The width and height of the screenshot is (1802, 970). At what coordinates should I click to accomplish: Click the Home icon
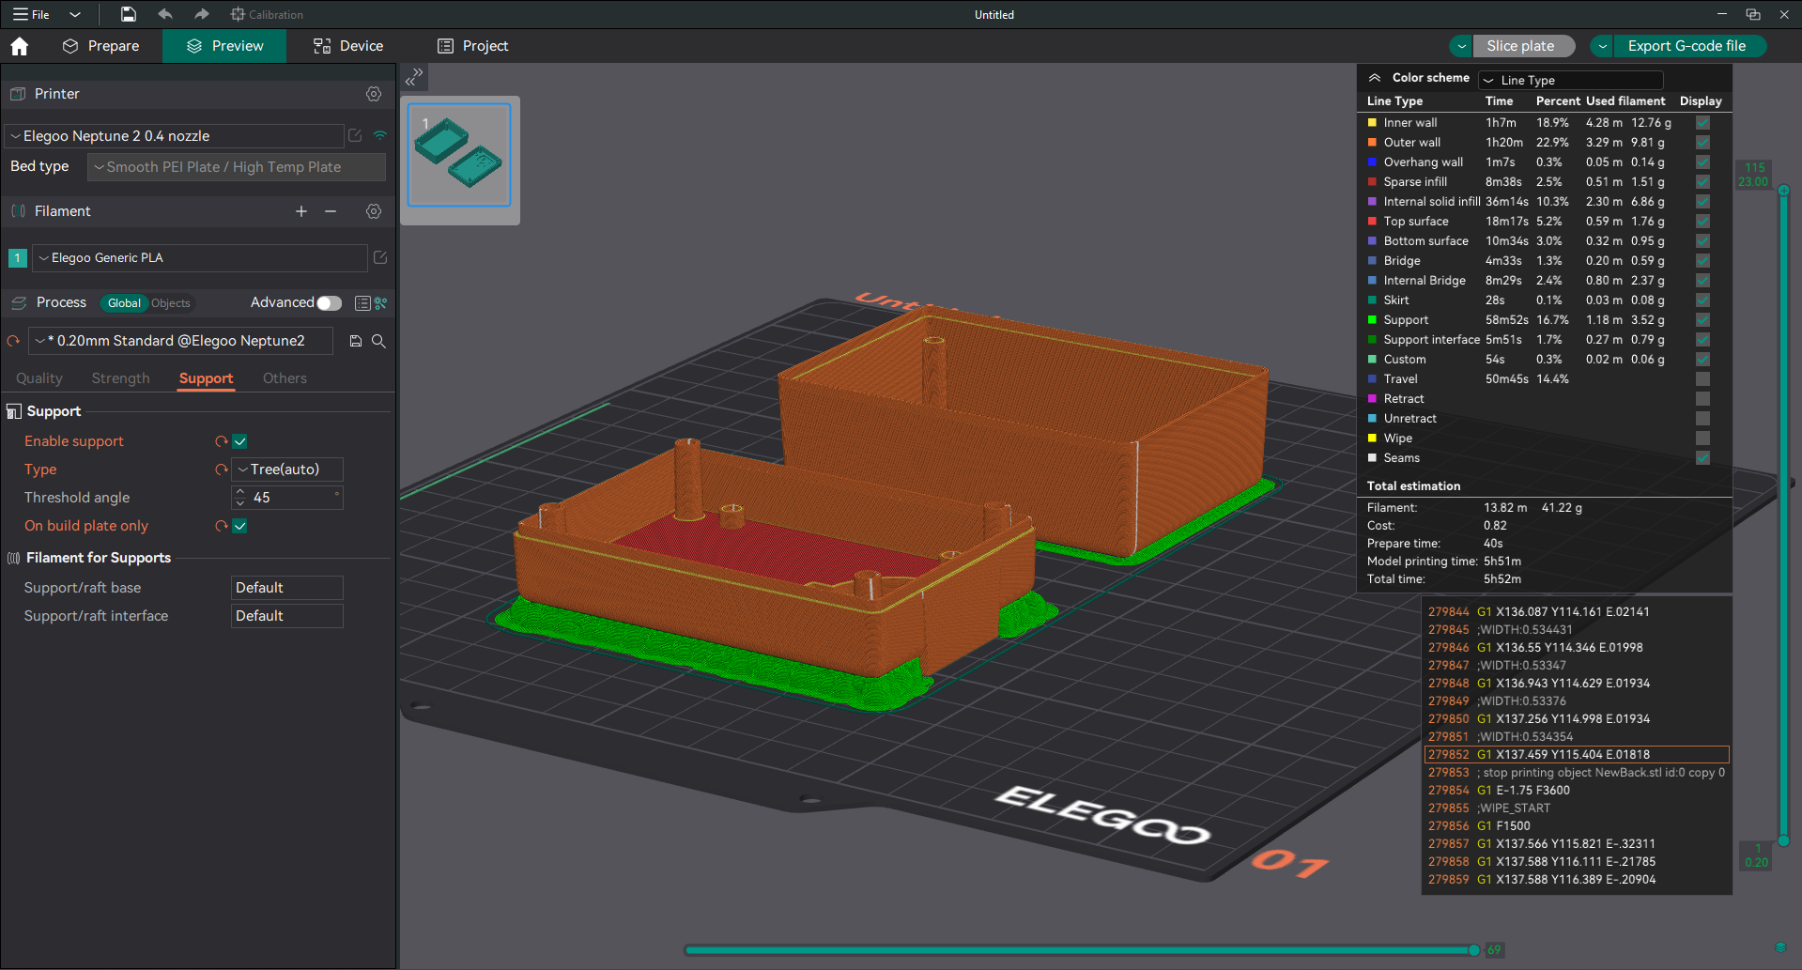[x=20, y=46]
